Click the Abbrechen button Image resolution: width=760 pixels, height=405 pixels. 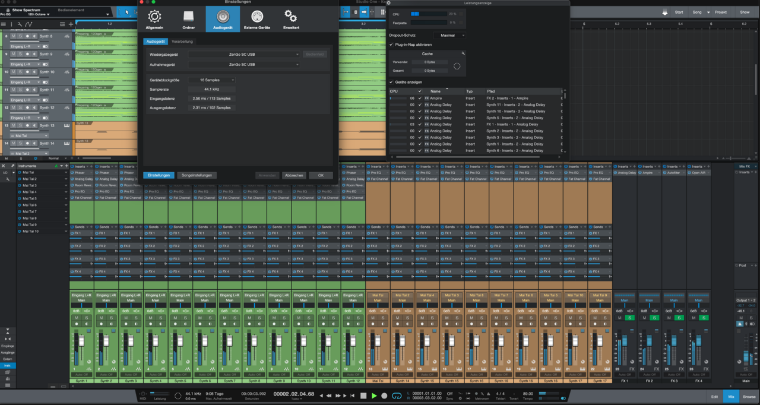coord(294,175)
